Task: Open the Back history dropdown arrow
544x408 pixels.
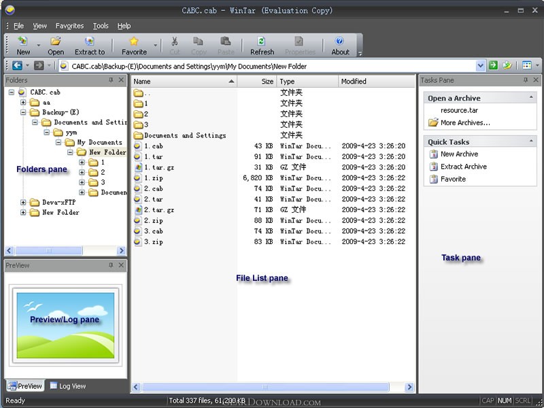Action: pyautogui.click(x=27, y=65)
